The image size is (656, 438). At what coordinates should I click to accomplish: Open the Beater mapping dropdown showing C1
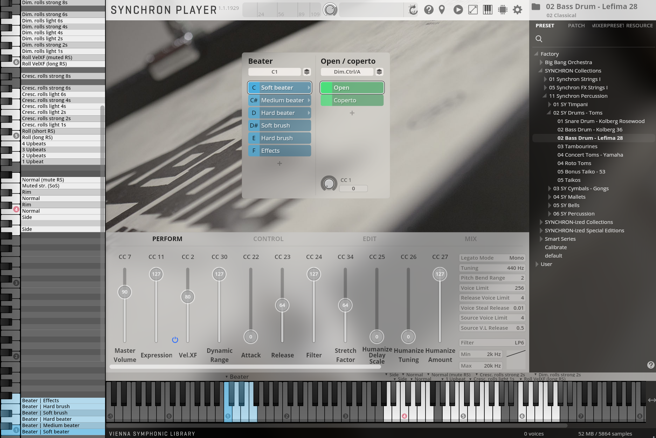tap(275, 71)
